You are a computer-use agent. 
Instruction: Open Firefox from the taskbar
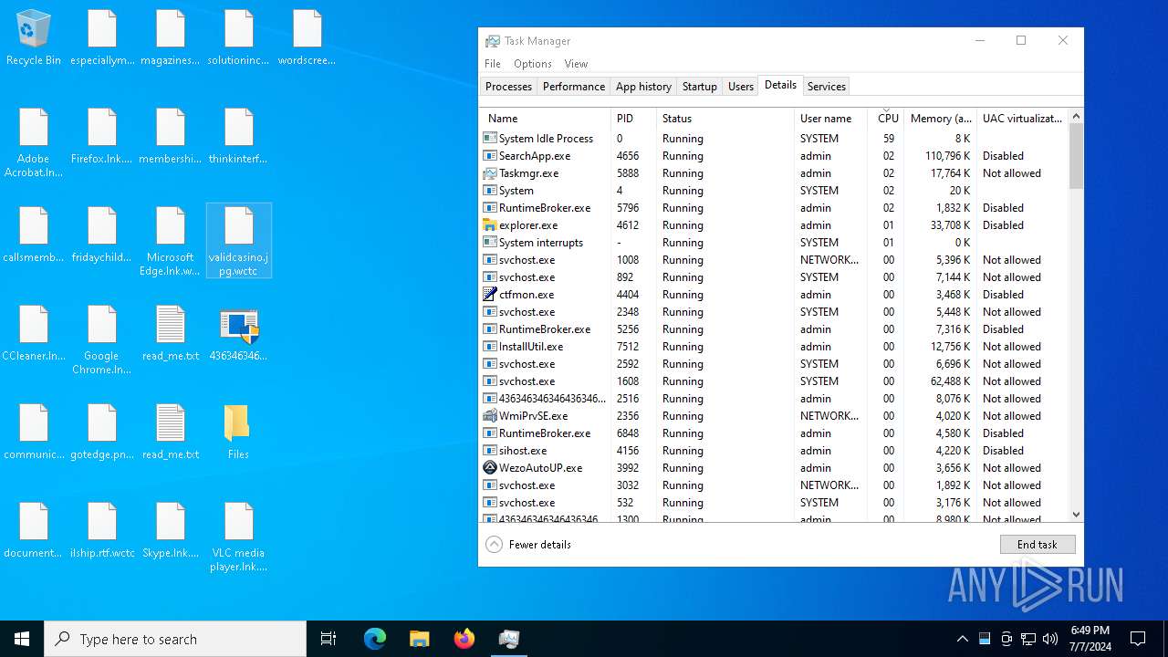tap(464, 639)
